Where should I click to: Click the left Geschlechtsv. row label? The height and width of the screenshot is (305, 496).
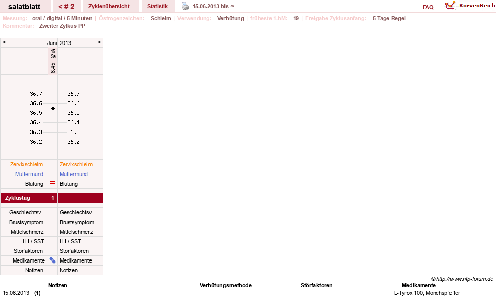click(x=26, y=212)
